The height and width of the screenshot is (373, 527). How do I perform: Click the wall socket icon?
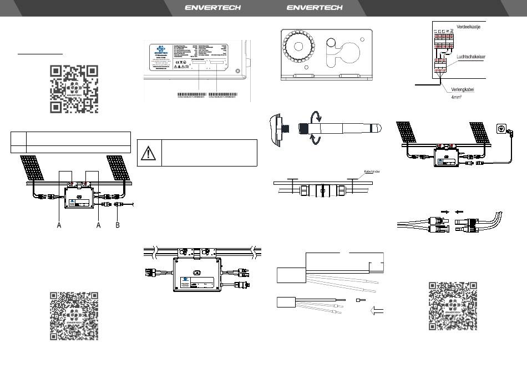point(501,129)
